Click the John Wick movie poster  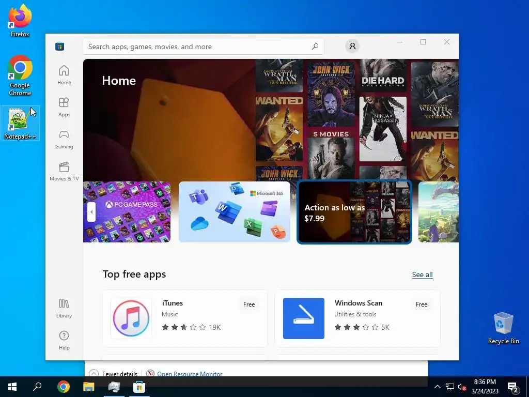tap(331, 94)
